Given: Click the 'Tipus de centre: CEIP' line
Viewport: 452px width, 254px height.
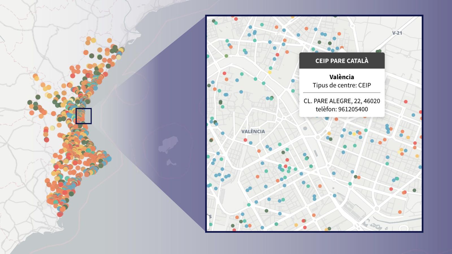Looking at the screenshot, I should (342, 85).
